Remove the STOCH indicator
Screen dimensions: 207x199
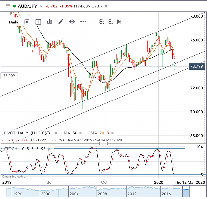pos(49,149)
